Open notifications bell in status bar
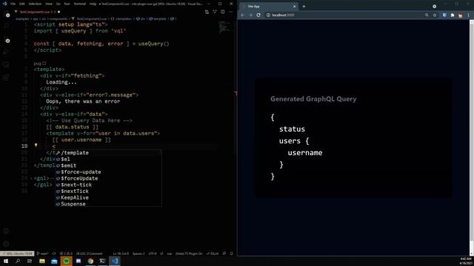474x266 pixels. click(232, 253)
